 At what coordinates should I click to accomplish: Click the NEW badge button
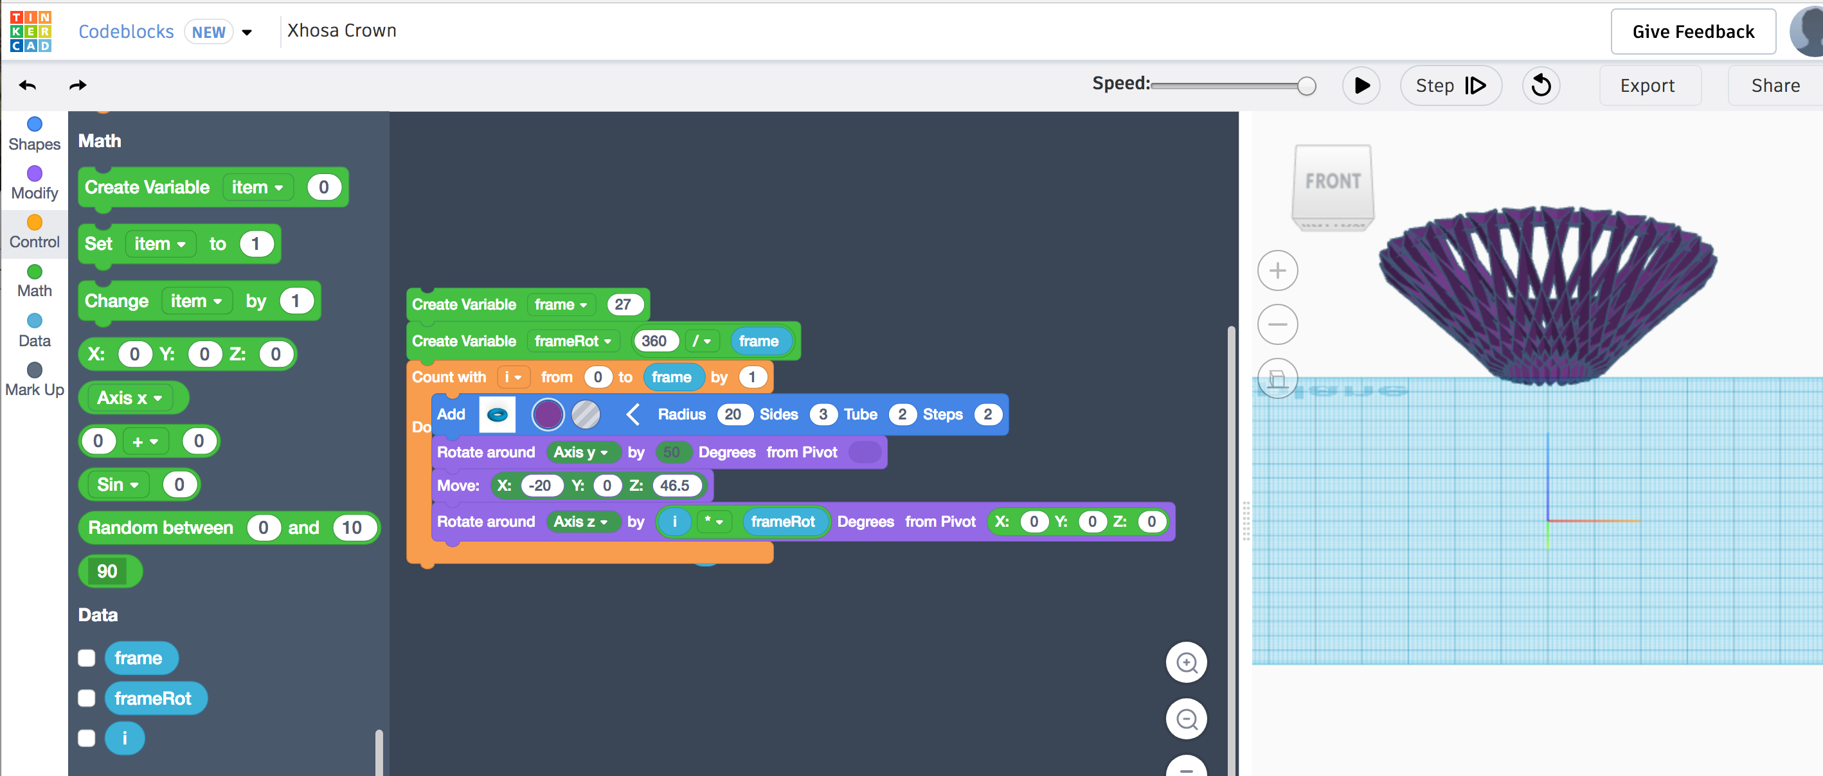[208, 33]
